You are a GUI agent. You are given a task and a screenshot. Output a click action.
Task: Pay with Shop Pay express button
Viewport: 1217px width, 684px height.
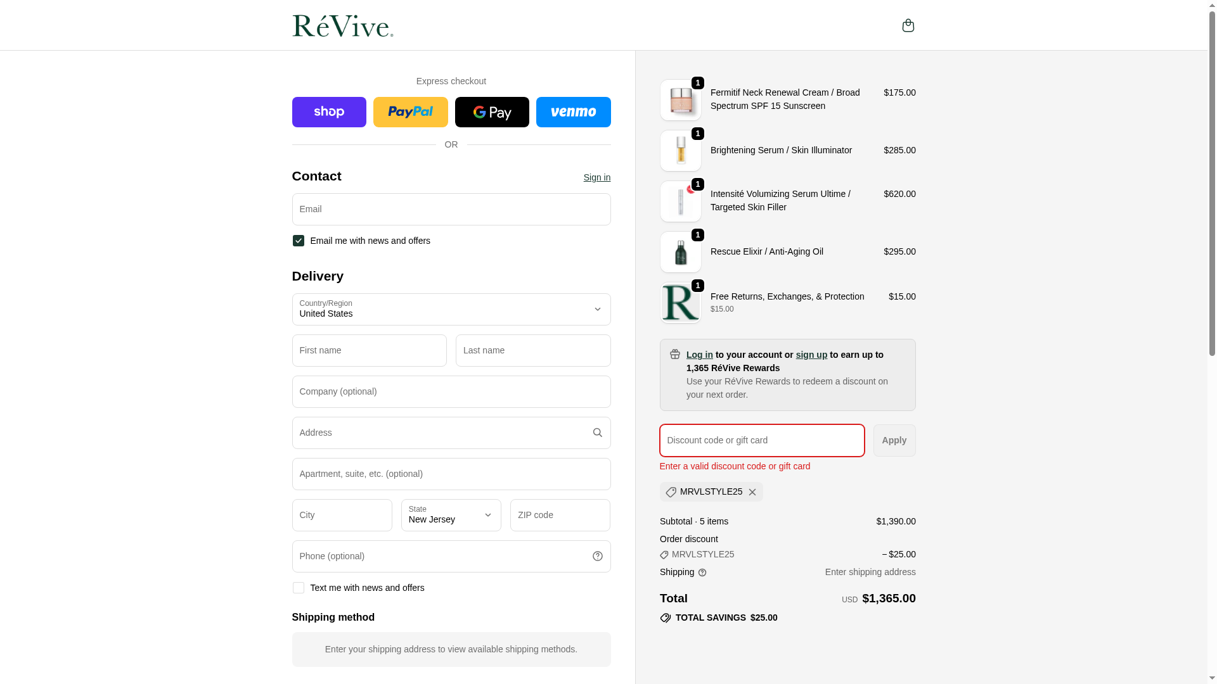click(x=329, y=112)
